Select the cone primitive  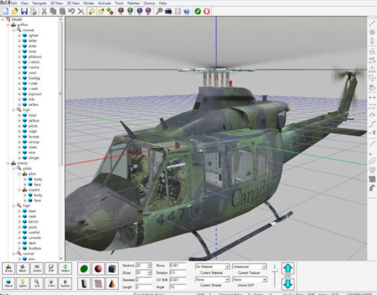[x=112, y=283]
